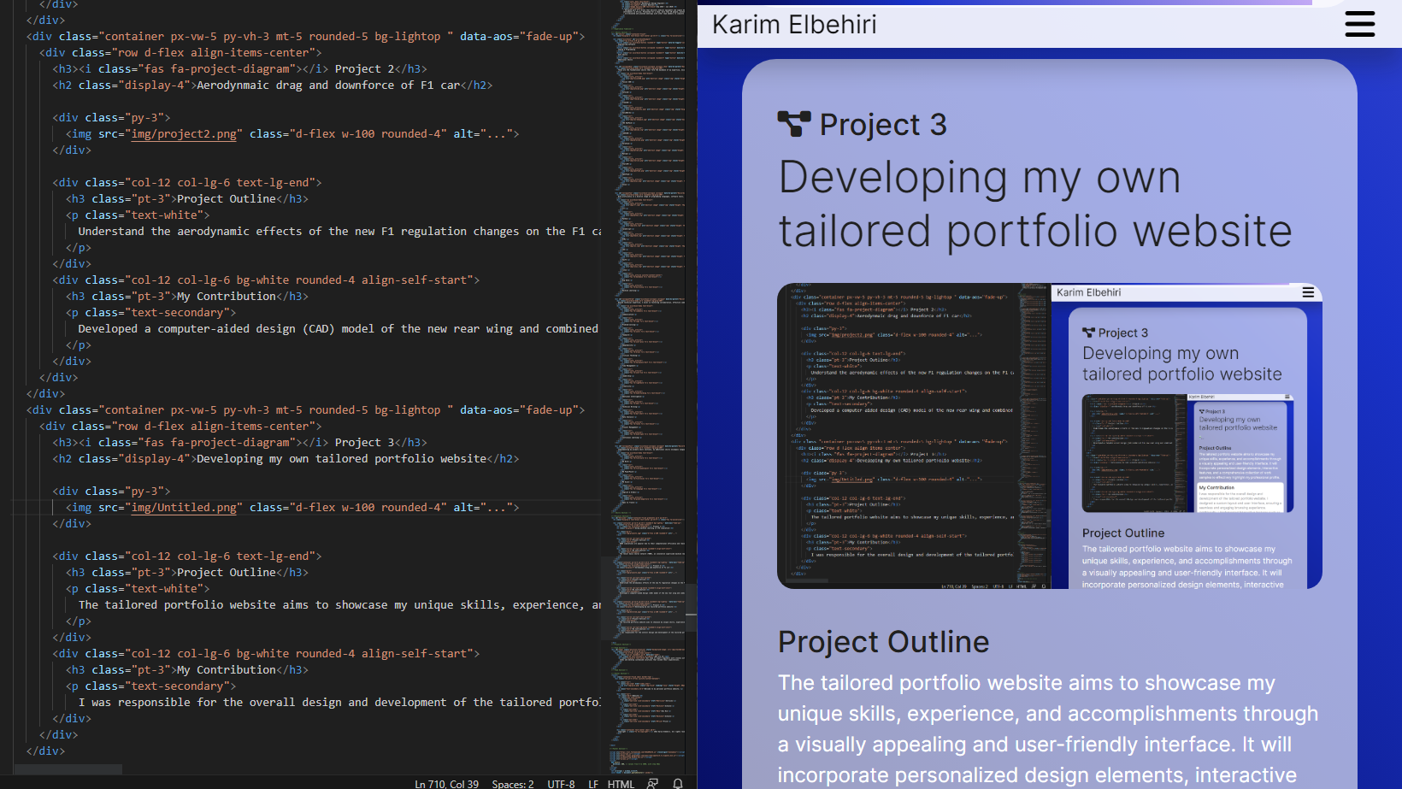
Task: Place cursor on Aerodynmaic drag h2 line
Action: [x=273, y=85]
